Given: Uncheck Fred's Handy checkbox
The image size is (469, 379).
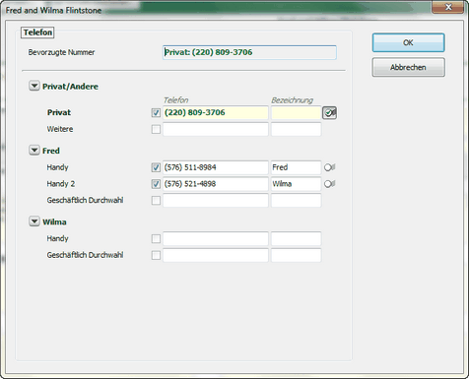Looking at the screenshot, I should click(156, 167).
